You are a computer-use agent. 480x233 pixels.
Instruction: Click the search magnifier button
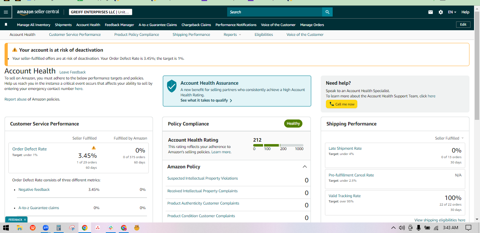pyautogui.click(x=327, y=12)
